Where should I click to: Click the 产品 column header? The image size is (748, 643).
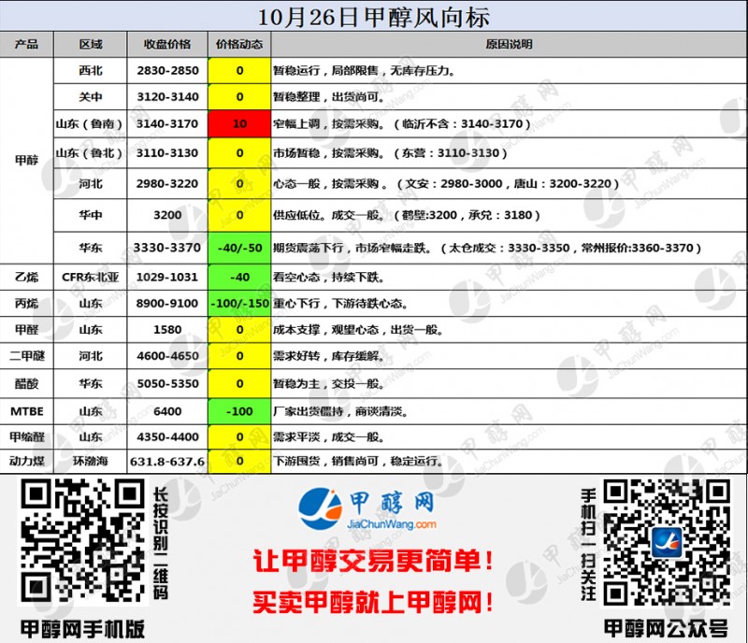pos(27,44)
